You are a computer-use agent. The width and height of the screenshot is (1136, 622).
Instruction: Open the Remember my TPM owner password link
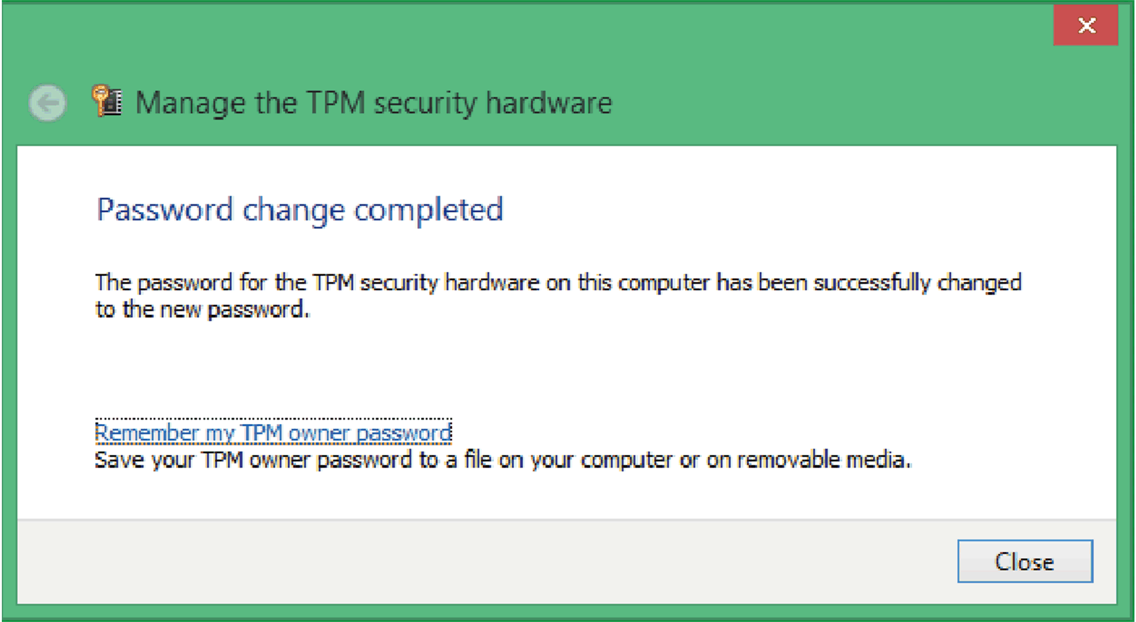click(273, 433)
